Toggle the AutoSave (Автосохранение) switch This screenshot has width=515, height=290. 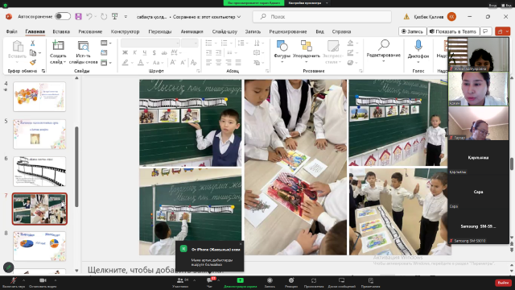[x=63, y=16]
